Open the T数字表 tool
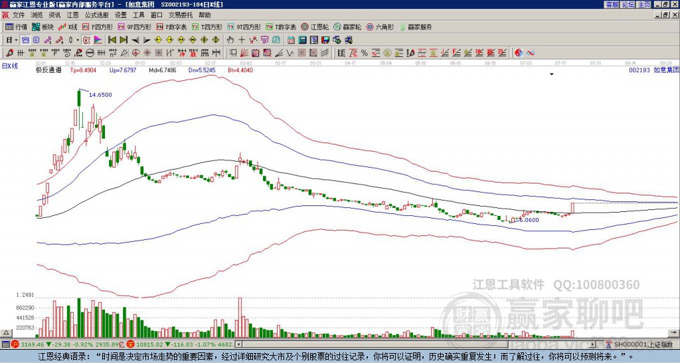This screenshot has width=680, height=363. pos(281,26)
